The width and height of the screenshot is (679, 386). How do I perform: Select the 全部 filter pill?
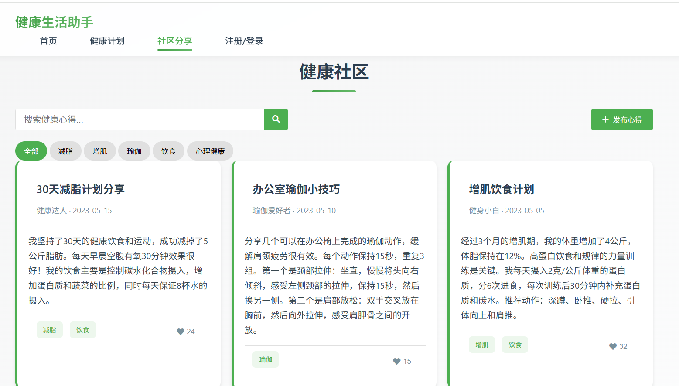31,151
